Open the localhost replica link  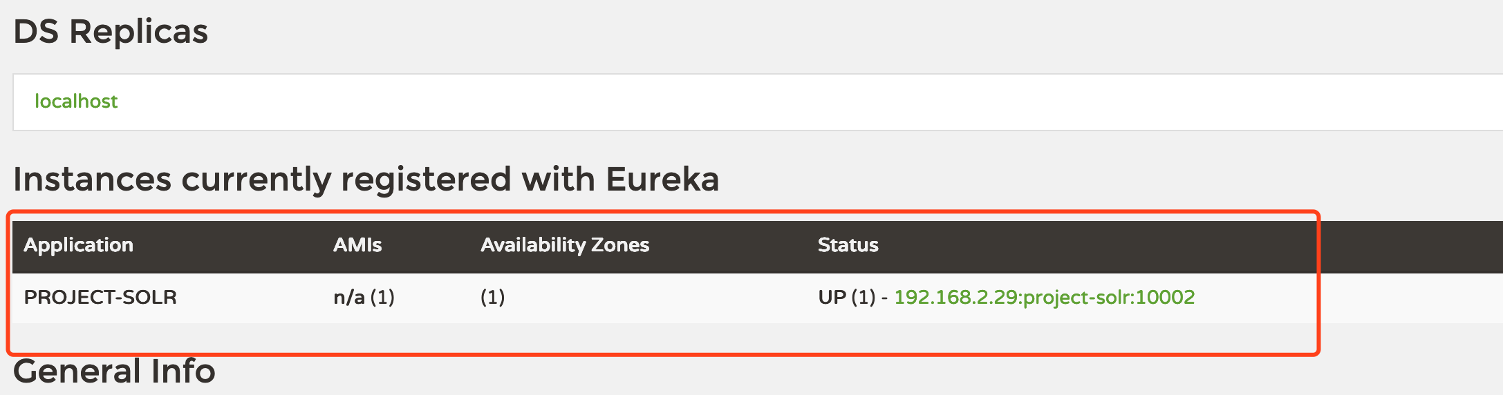pyautogui.click(x=76, y=102)
